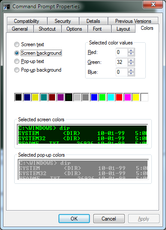Decrease the Red value with down arrow

[131, 54]
